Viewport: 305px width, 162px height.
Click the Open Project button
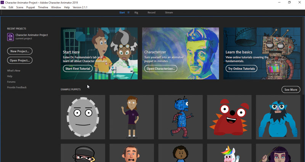click(20, 60)
